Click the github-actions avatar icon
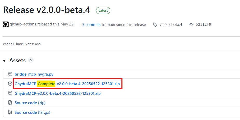 (6, 24)
